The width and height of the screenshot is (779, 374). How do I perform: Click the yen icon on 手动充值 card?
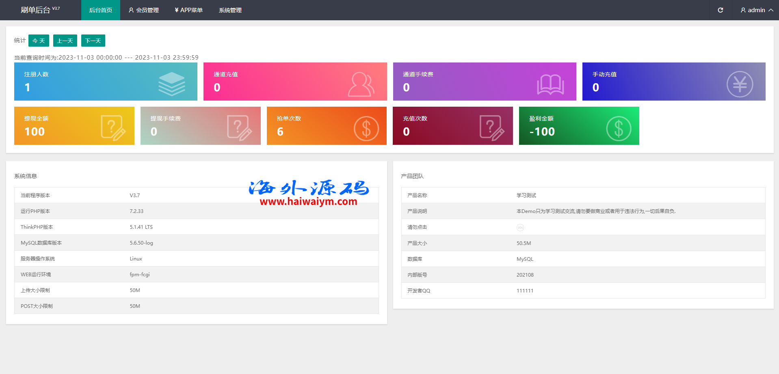(x=739, y=84)
